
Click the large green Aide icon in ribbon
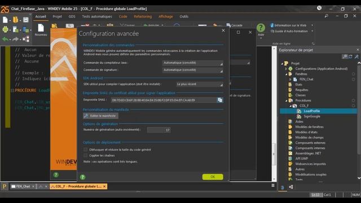[x=261, y=28]
